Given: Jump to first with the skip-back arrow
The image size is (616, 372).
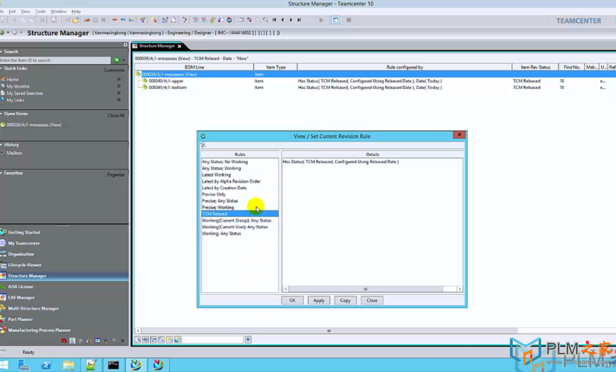Looking at the screenshot, I should pos(274,20).
